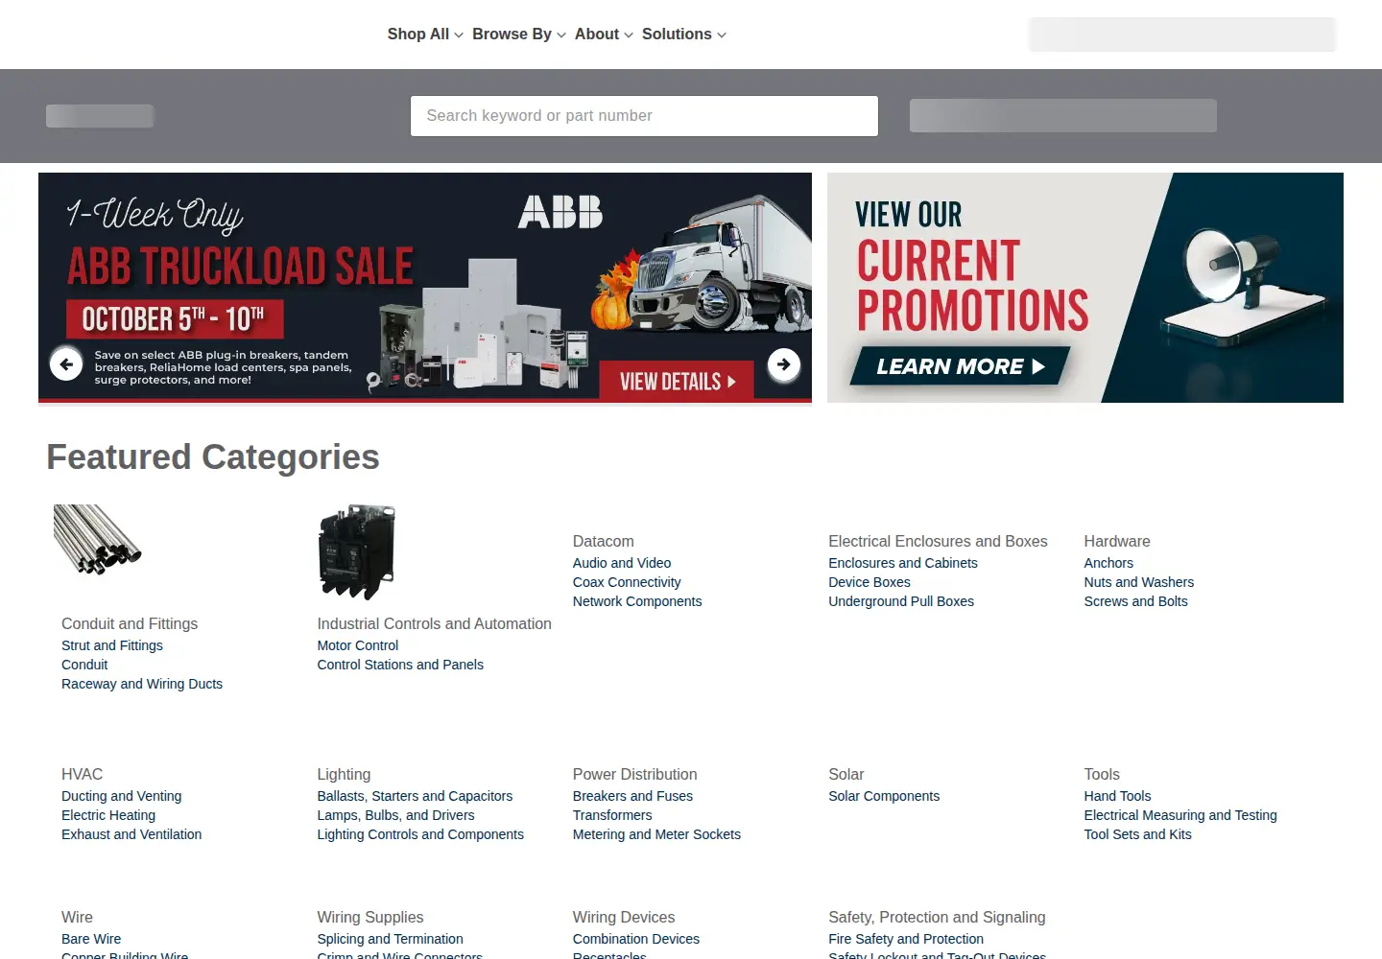The height and width of the screenshot is (959, 1382).
Task: Browse Anchors under Hardware
Action: 1108,563
